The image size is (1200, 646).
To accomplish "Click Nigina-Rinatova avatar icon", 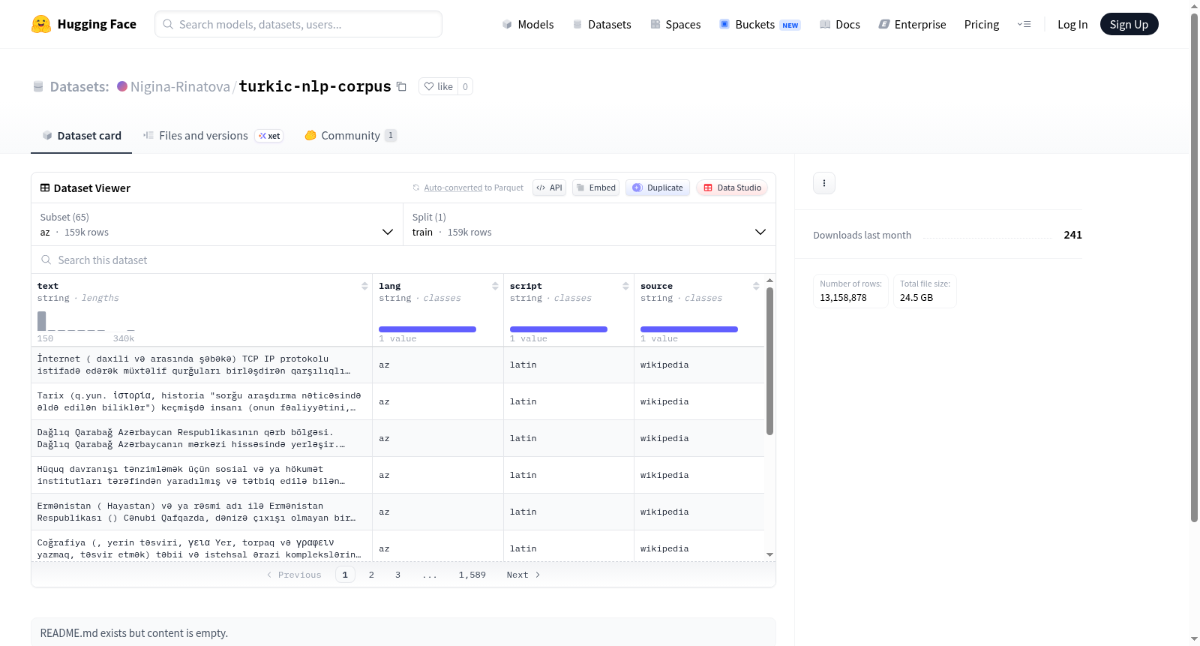I will (x=122, y=86).
